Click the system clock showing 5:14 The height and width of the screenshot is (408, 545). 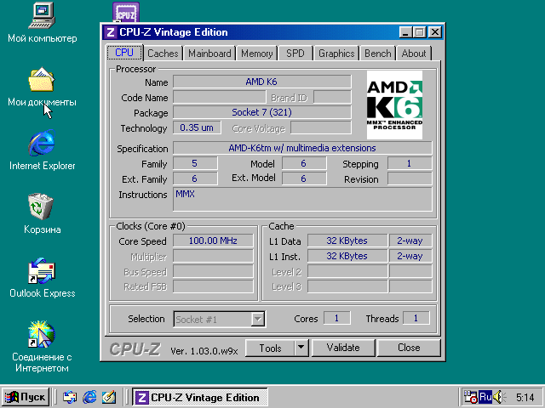tap(525, 397)
